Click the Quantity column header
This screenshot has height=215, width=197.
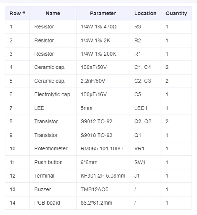(x=176, y=13)
